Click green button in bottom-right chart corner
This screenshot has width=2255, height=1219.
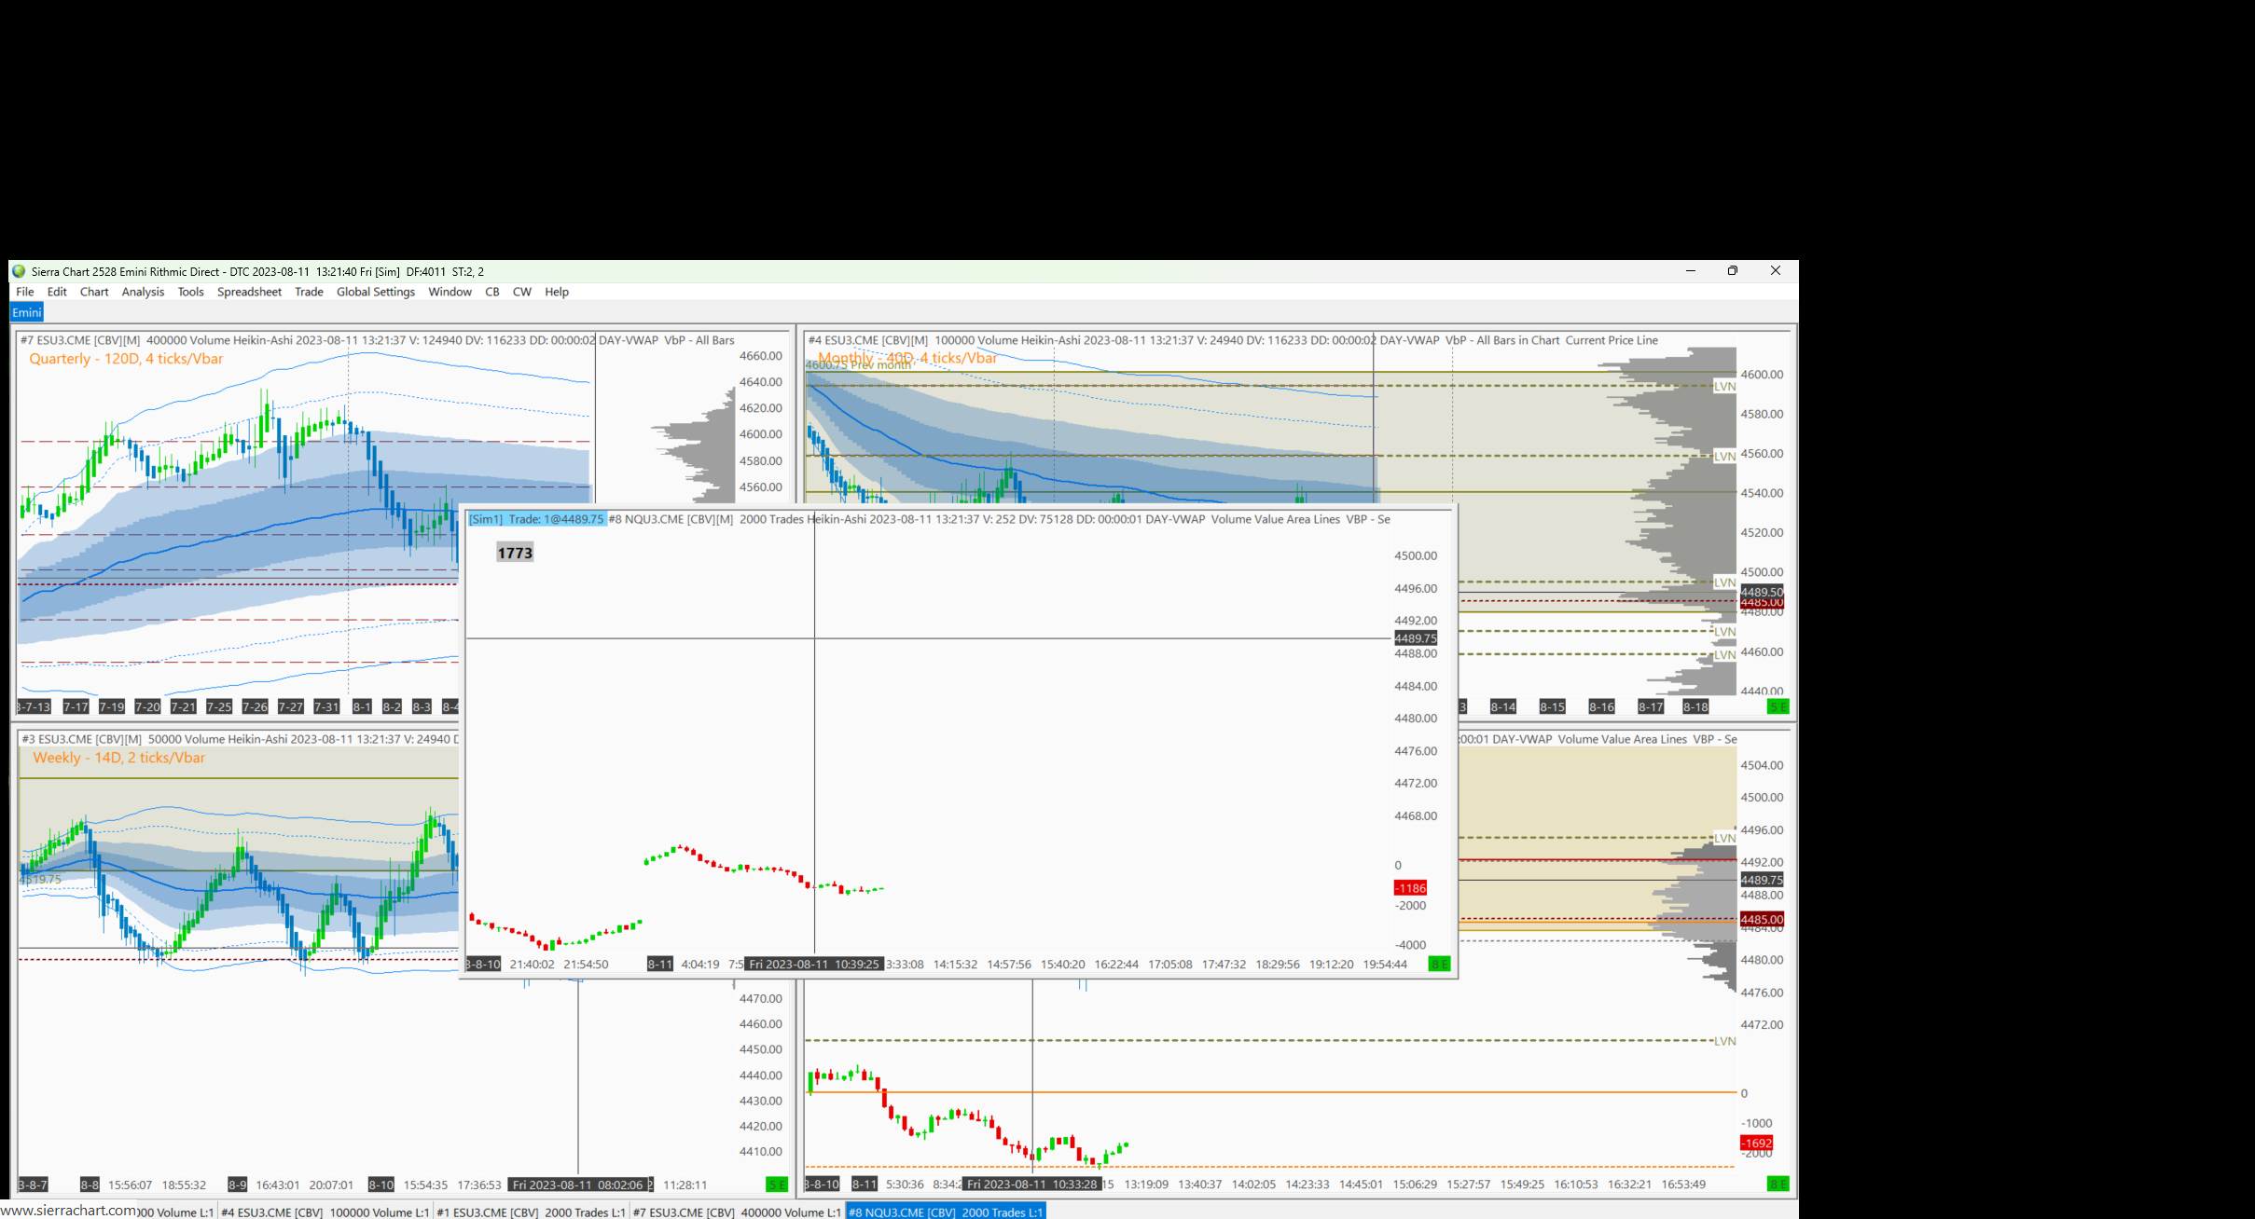point(1778,1184)
